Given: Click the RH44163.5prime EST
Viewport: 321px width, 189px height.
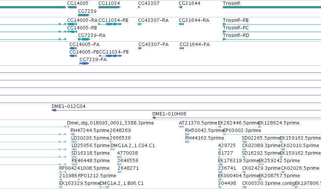Looking at the screenshot, I should tap(187, 142).
